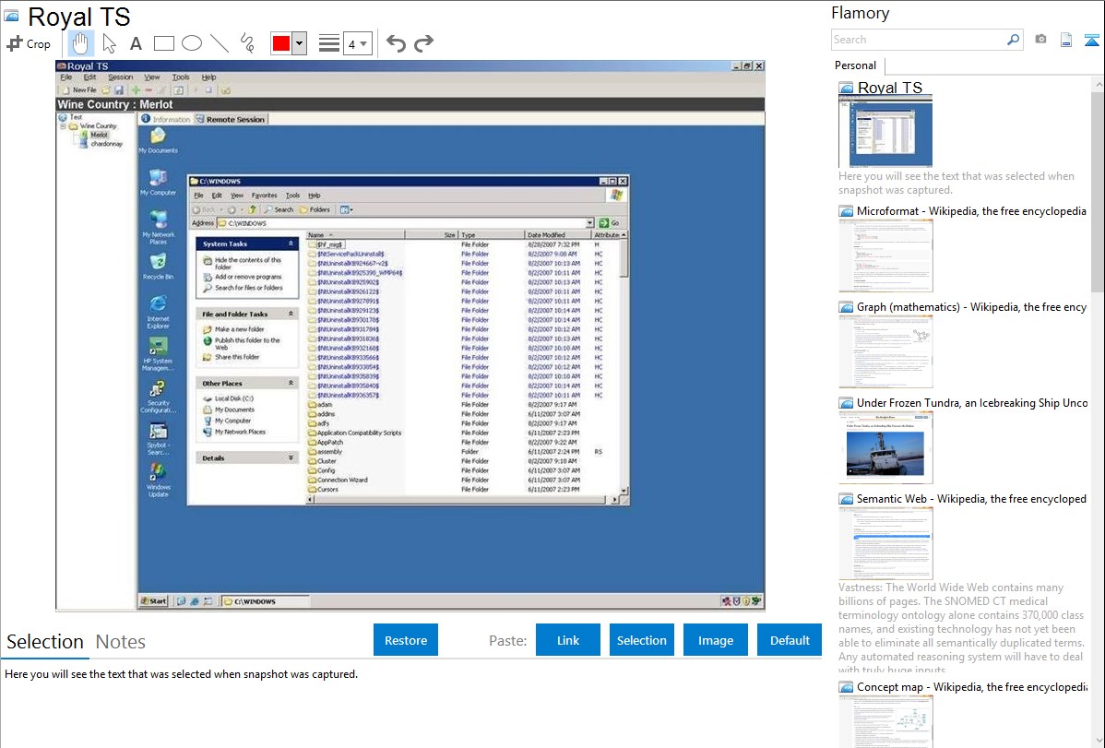Viewport: 1105px width, 748px height.
Task: Collapse the File and Folder Tasks panel
Action: [x=291, y=314]
